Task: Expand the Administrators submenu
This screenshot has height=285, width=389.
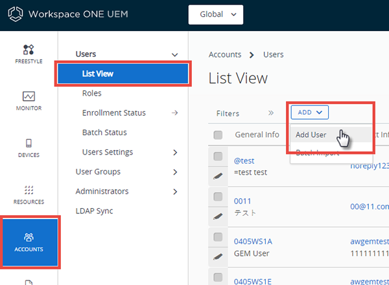Action: (175, 191)
